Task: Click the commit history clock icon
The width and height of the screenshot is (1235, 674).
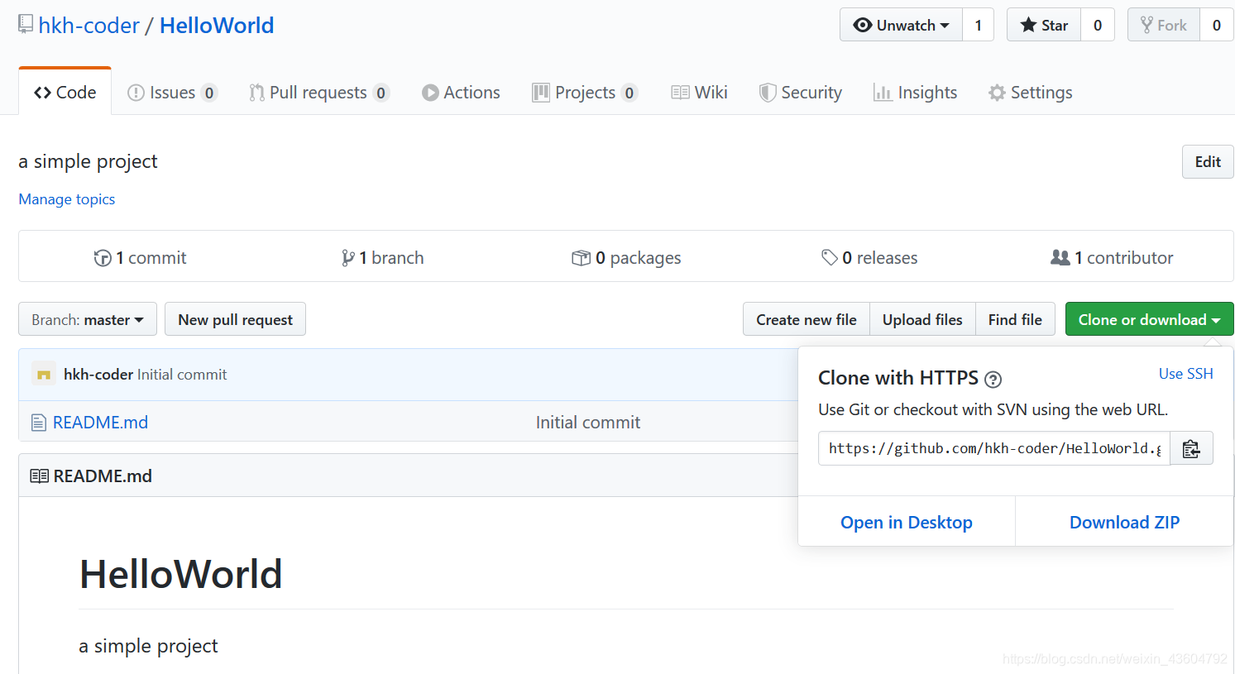Action: (x=103, y=258)
